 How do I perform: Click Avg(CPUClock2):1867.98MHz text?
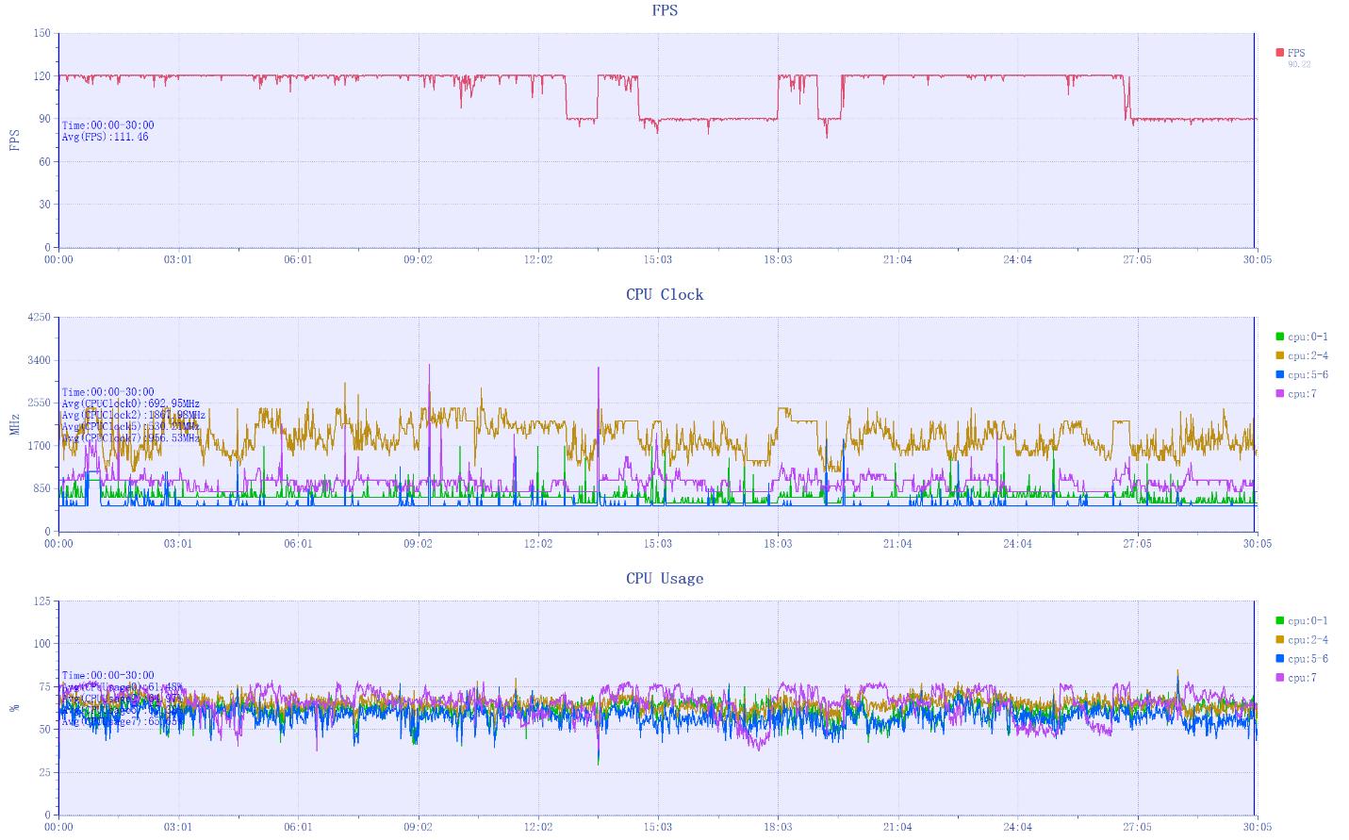[134, 415]
